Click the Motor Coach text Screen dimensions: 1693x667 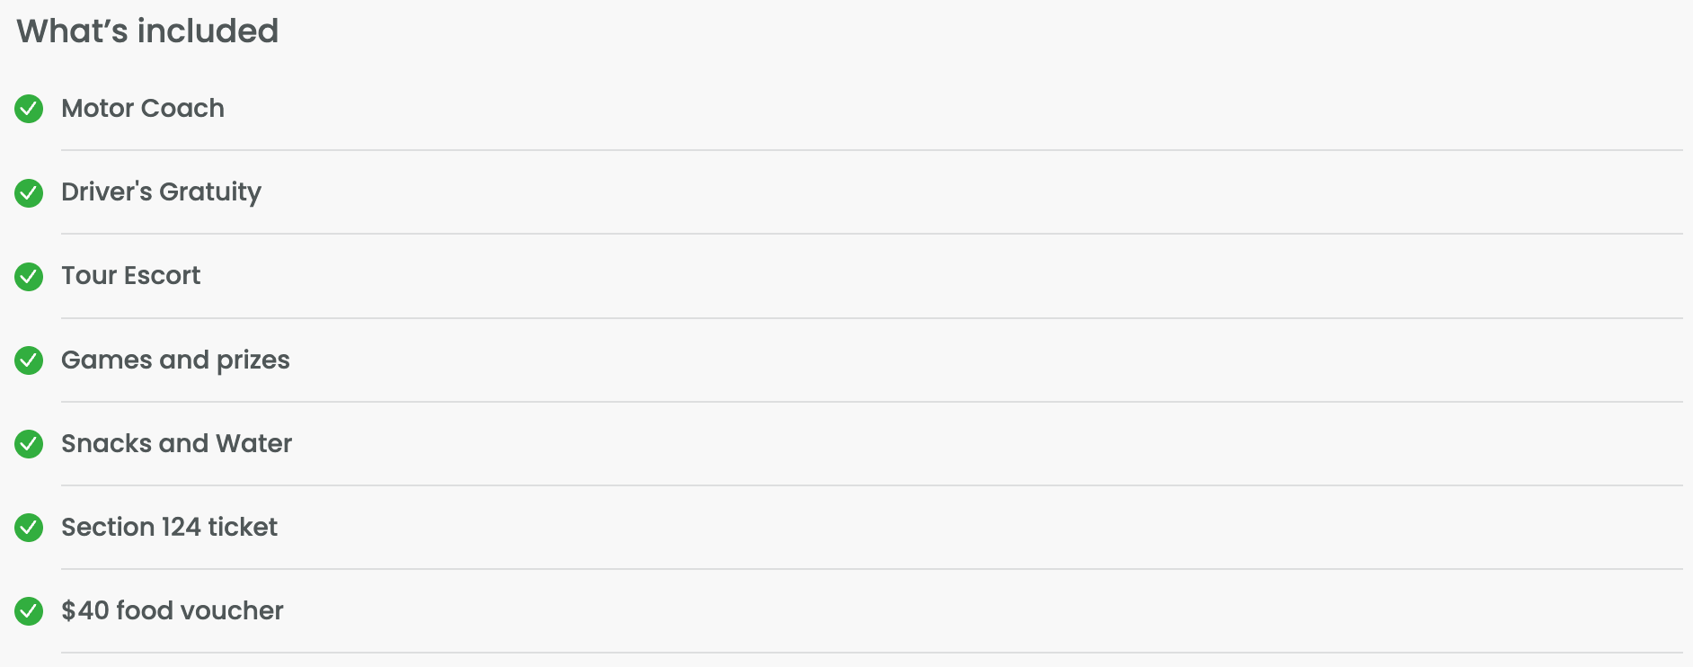click(x=143, y=108)
